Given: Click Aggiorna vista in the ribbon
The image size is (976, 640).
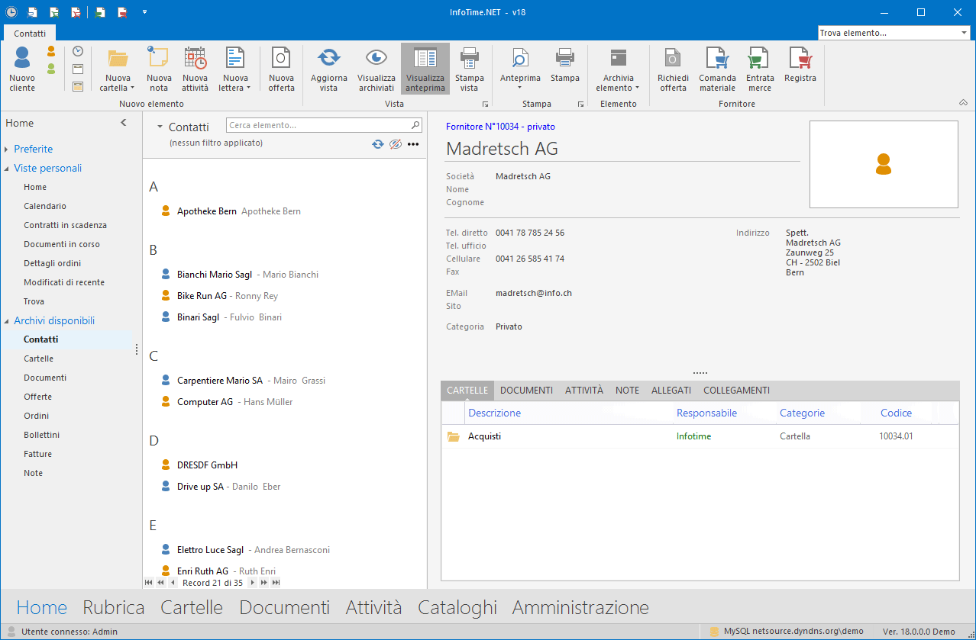Looking at the screenshot, I should tap(328, 69).
